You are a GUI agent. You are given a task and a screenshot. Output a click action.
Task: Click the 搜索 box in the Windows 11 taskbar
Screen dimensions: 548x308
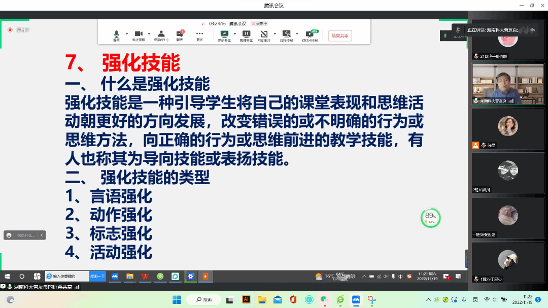pos(204,299)
